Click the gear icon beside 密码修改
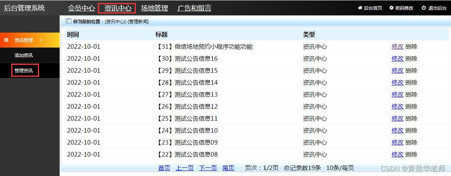The width and height of the screenshot is (451, 176). click(391, 8)
